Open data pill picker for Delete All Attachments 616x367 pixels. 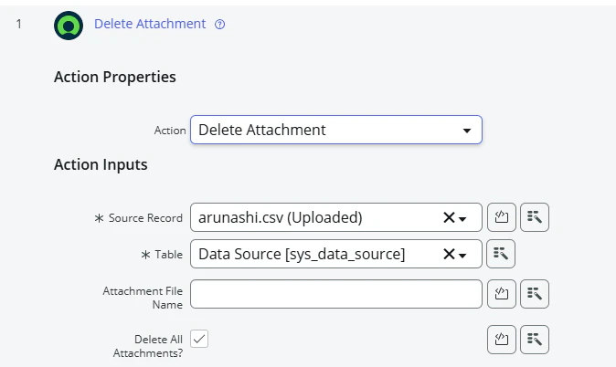point(535,340)
